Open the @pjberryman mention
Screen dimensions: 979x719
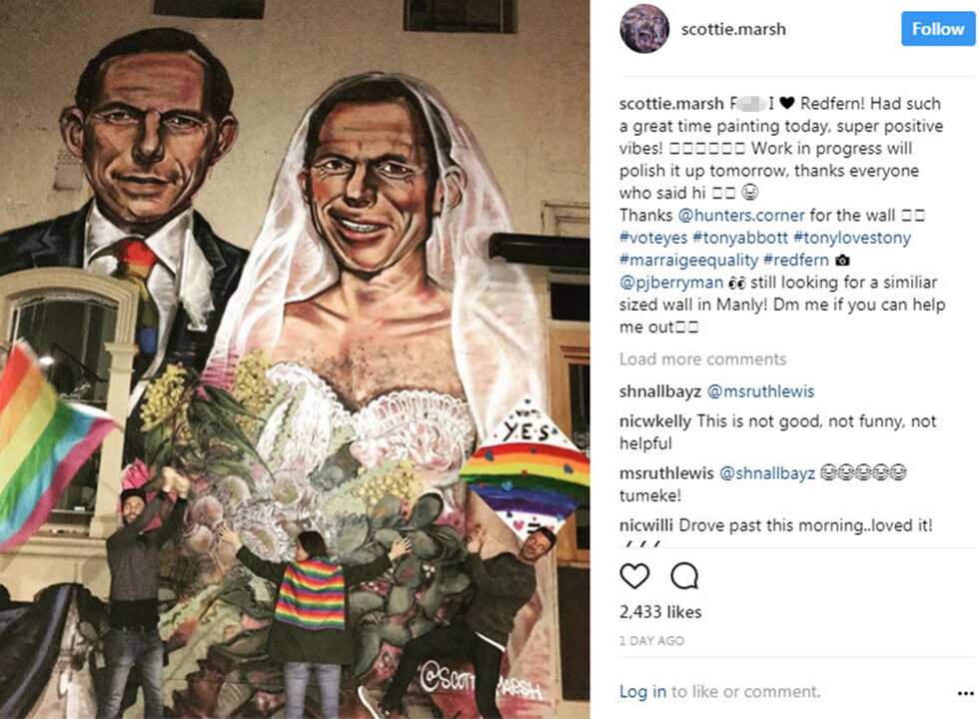tap(671, 283)
